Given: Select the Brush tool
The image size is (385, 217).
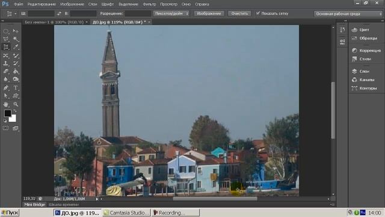Looking at the screenshot, I should [x=16, y=55].
